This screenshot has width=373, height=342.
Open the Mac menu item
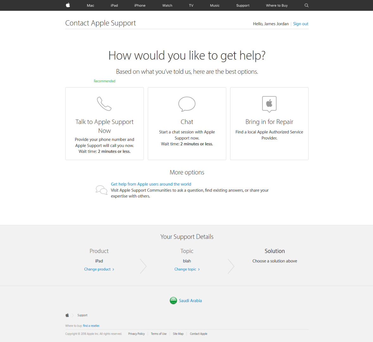tap(90, 5)
